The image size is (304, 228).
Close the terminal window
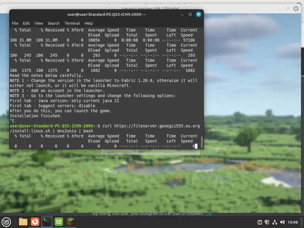tap(199, 14)
